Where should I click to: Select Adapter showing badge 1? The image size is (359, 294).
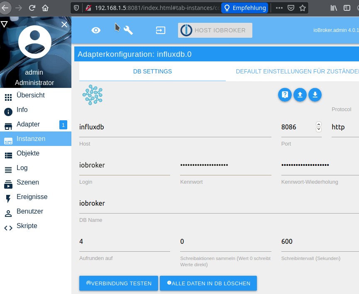pos(29,124)
